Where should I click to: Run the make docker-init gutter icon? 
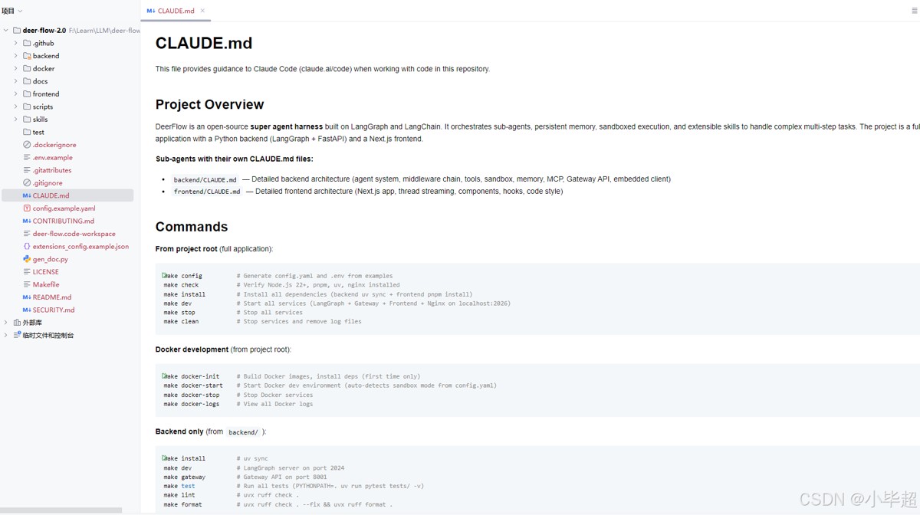click(x=164, y=376)
